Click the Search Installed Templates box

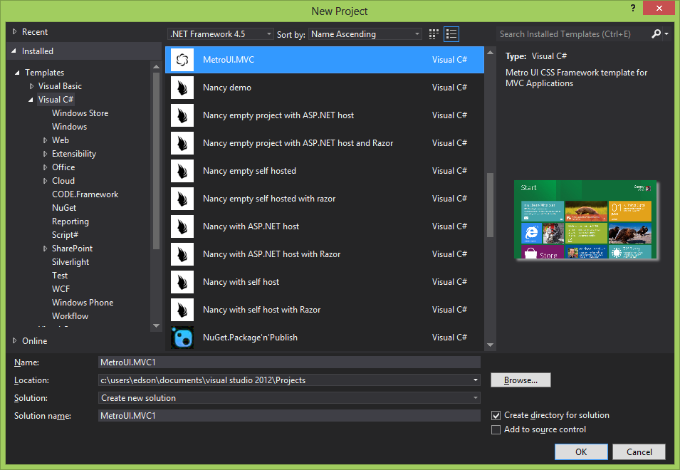[573, 33]
